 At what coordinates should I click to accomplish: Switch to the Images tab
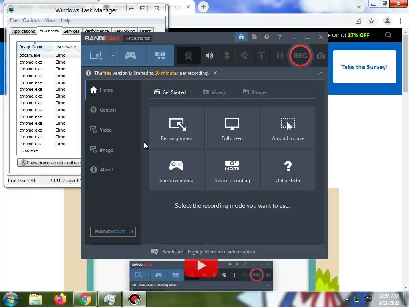[255, 92]
